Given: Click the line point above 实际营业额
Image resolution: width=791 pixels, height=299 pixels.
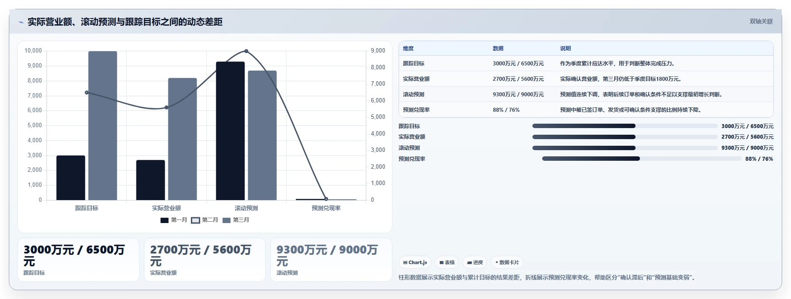Looking at the screenshot, I should pyautogui.click(x=167, y=107).
